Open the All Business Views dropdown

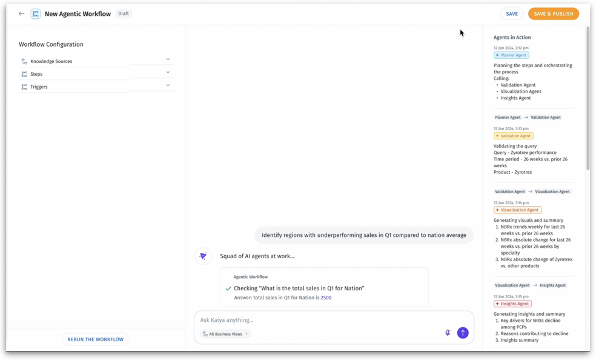click(225, 334)
